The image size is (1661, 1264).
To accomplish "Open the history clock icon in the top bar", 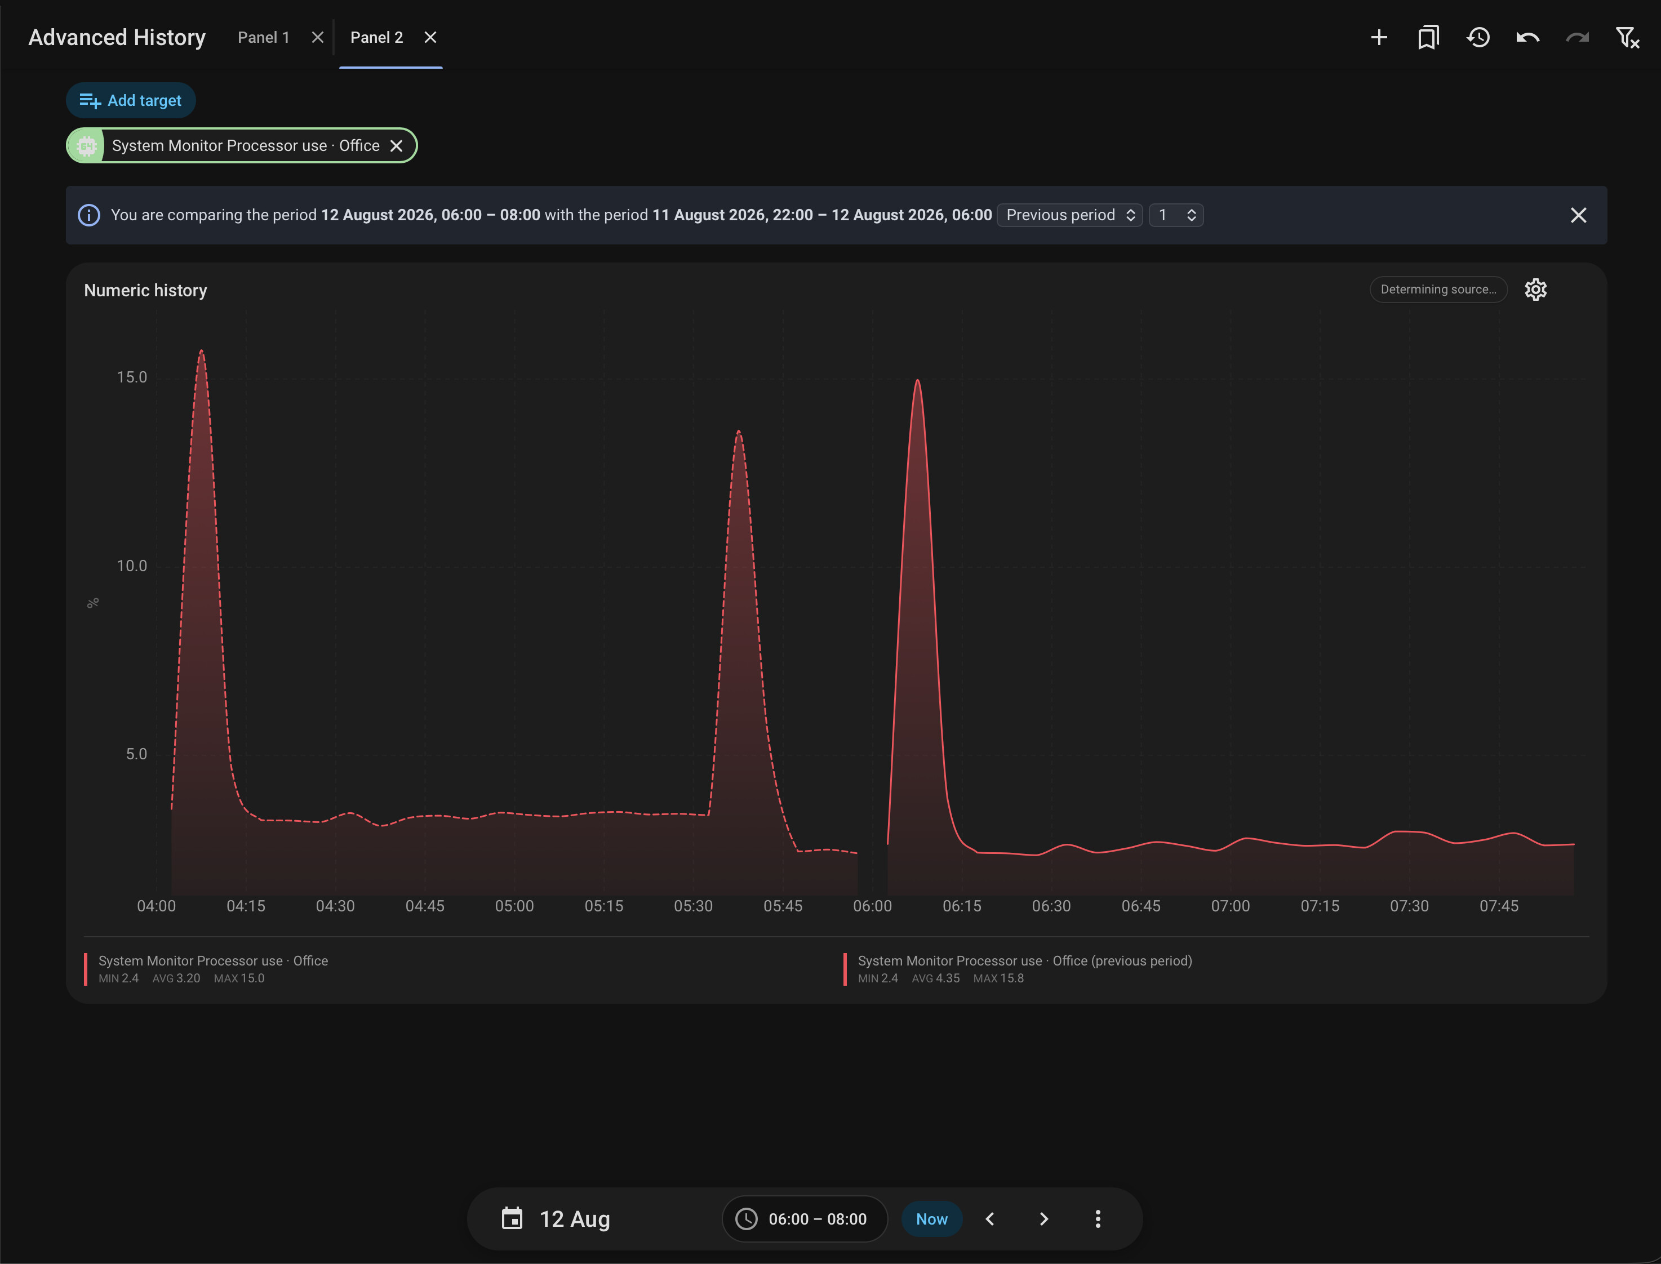I will 1478,38.
